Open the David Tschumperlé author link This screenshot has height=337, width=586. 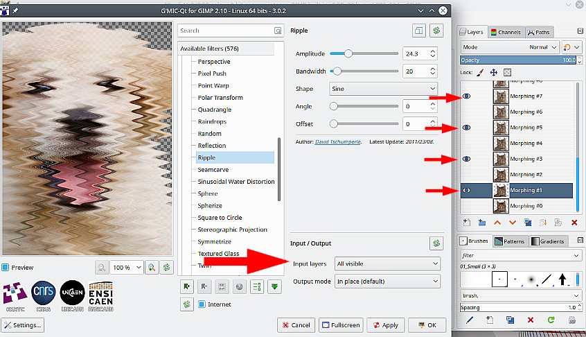(338, 141)
